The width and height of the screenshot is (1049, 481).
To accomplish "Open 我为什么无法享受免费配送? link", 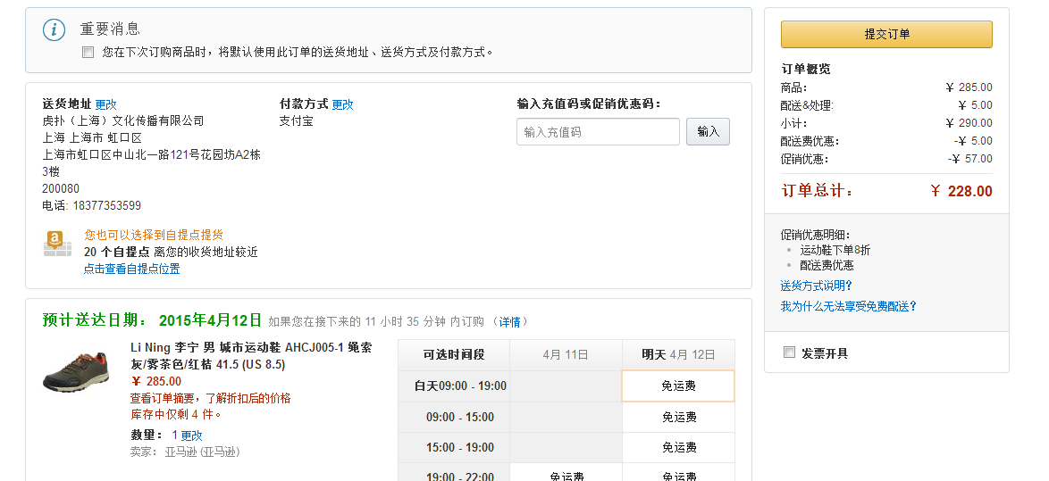I will click(x=848, y=306).
